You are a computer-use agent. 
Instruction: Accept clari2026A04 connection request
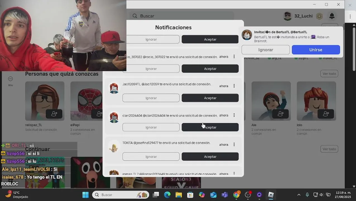coord(210,127)
